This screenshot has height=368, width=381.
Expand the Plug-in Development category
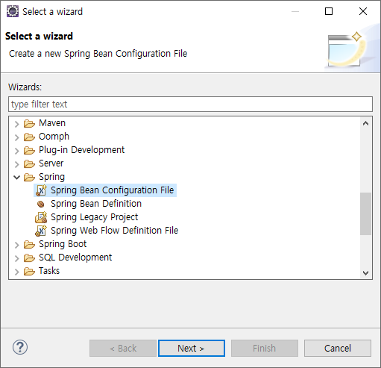16,151
